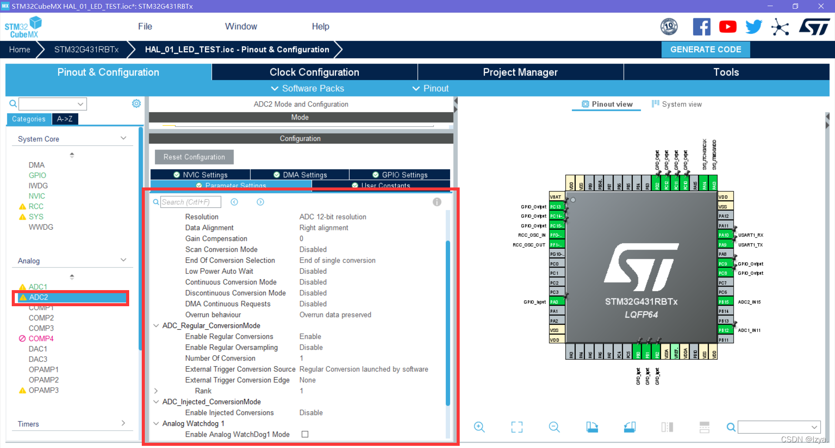Click Reset Configuration button
This screenshot has height=448, width=835.
(194, 157)
